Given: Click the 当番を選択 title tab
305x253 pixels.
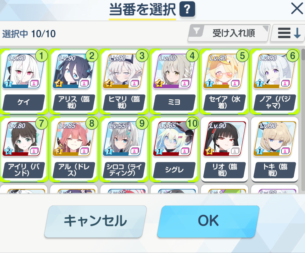Looking at the screenshot, I should [x=142, y=10].
